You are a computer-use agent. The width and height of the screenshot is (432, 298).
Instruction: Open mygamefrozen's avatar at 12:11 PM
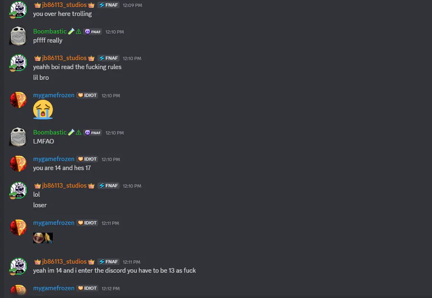pyautogui.click(x=18, y=228)
